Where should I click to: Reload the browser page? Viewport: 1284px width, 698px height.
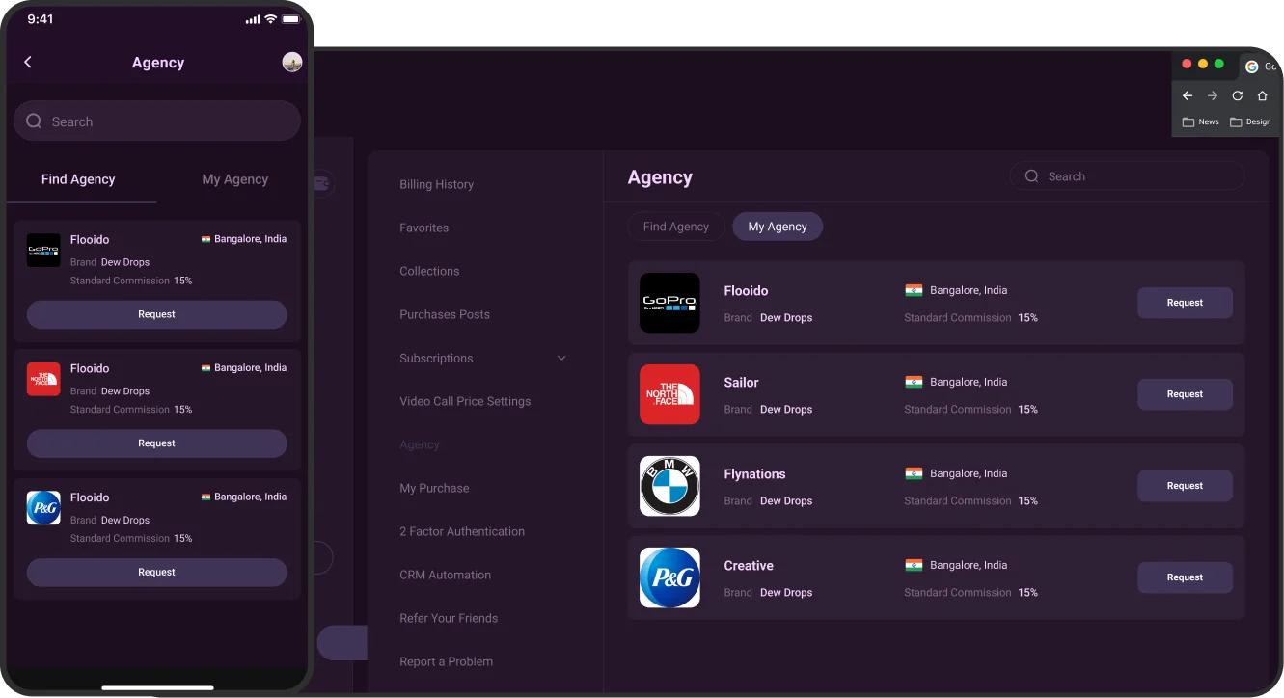click(1238, 95)
